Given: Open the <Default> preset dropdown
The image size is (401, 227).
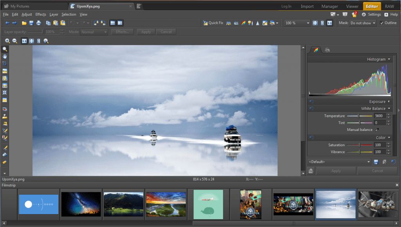Looking at the screenshot, I should 339,162.
